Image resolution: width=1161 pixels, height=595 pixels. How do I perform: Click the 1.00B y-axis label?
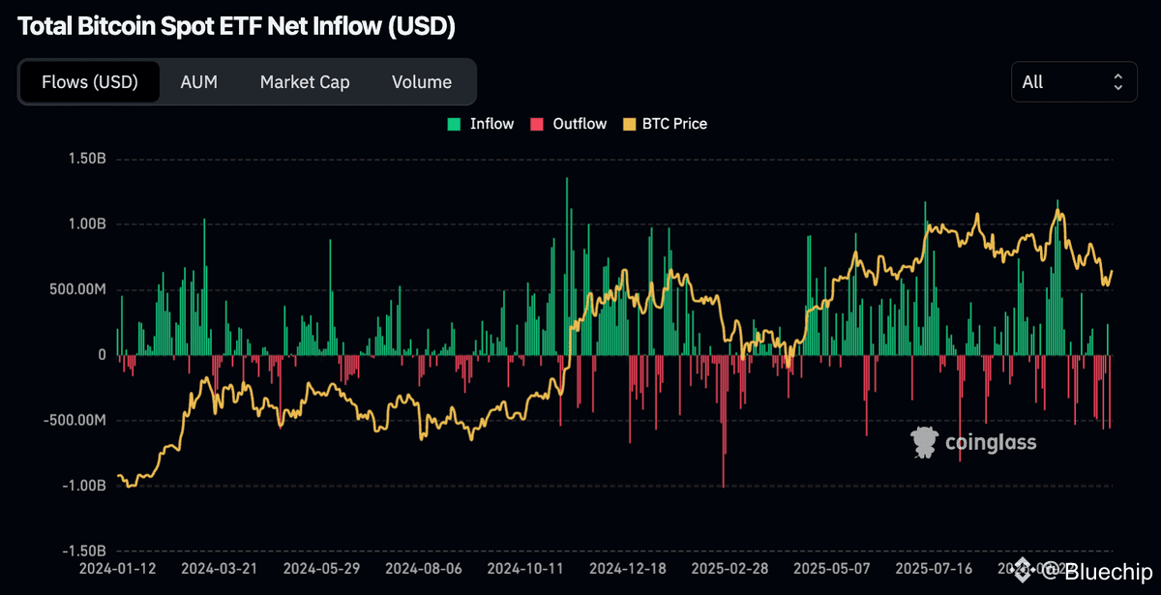[x=86, y=223]
